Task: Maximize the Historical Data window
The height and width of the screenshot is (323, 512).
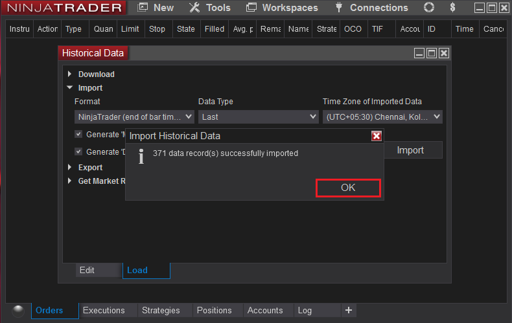Action: (x=432, y=53)
